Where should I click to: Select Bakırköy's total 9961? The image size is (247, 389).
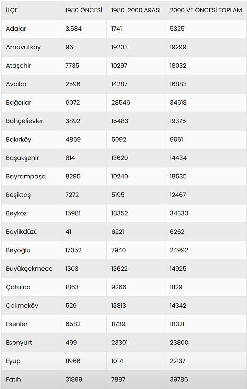(176, 140)
